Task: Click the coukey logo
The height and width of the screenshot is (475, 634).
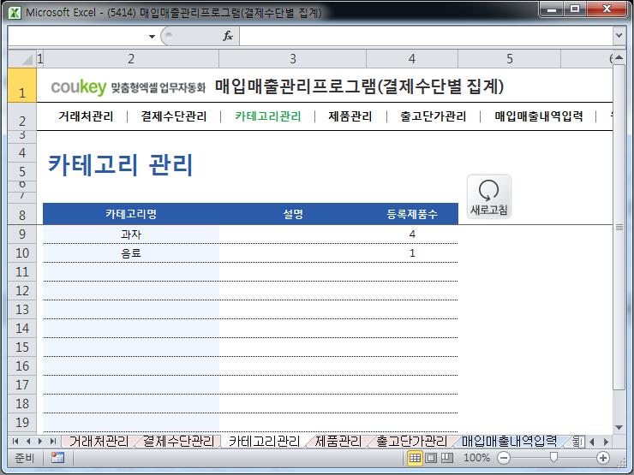Action: pyautogui.click(x=79, y=86)
